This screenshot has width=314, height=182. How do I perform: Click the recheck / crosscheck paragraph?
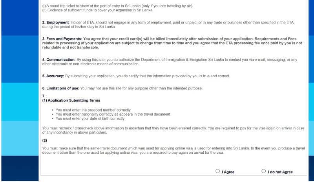(x=173, y=130)
